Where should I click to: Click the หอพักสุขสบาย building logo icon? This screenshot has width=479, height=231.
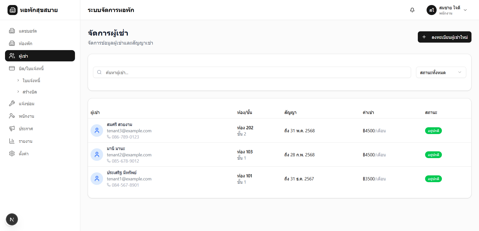pyautogui.click(x=13, y=10)
